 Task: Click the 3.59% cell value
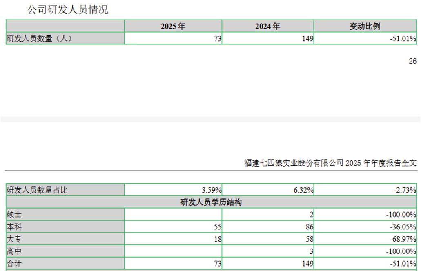click(x=212, y=190)
